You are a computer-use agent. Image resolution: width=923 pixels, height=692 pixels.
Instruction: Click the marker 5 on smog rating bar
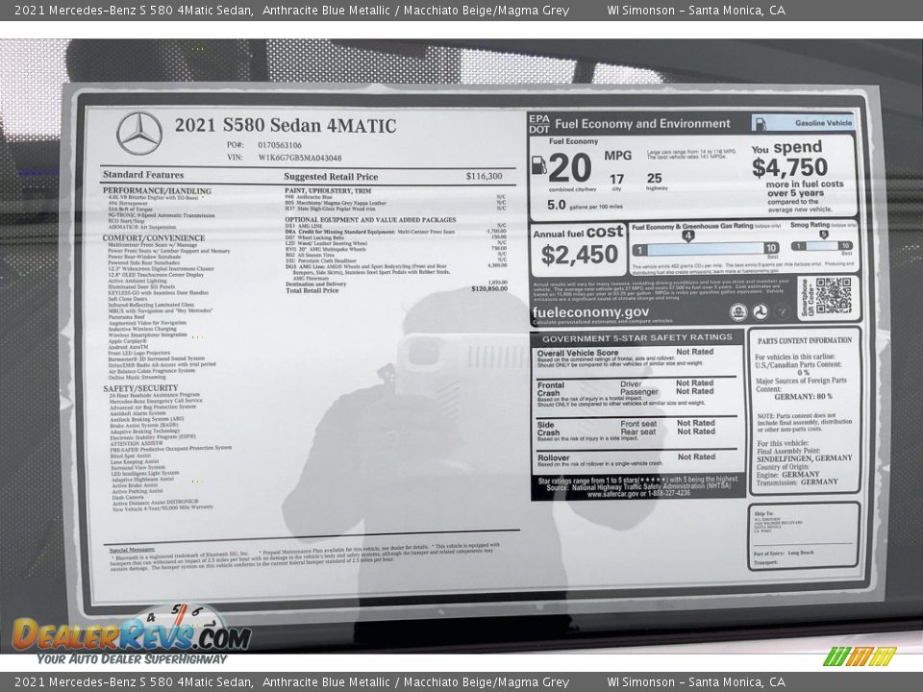tap(824, 235)
